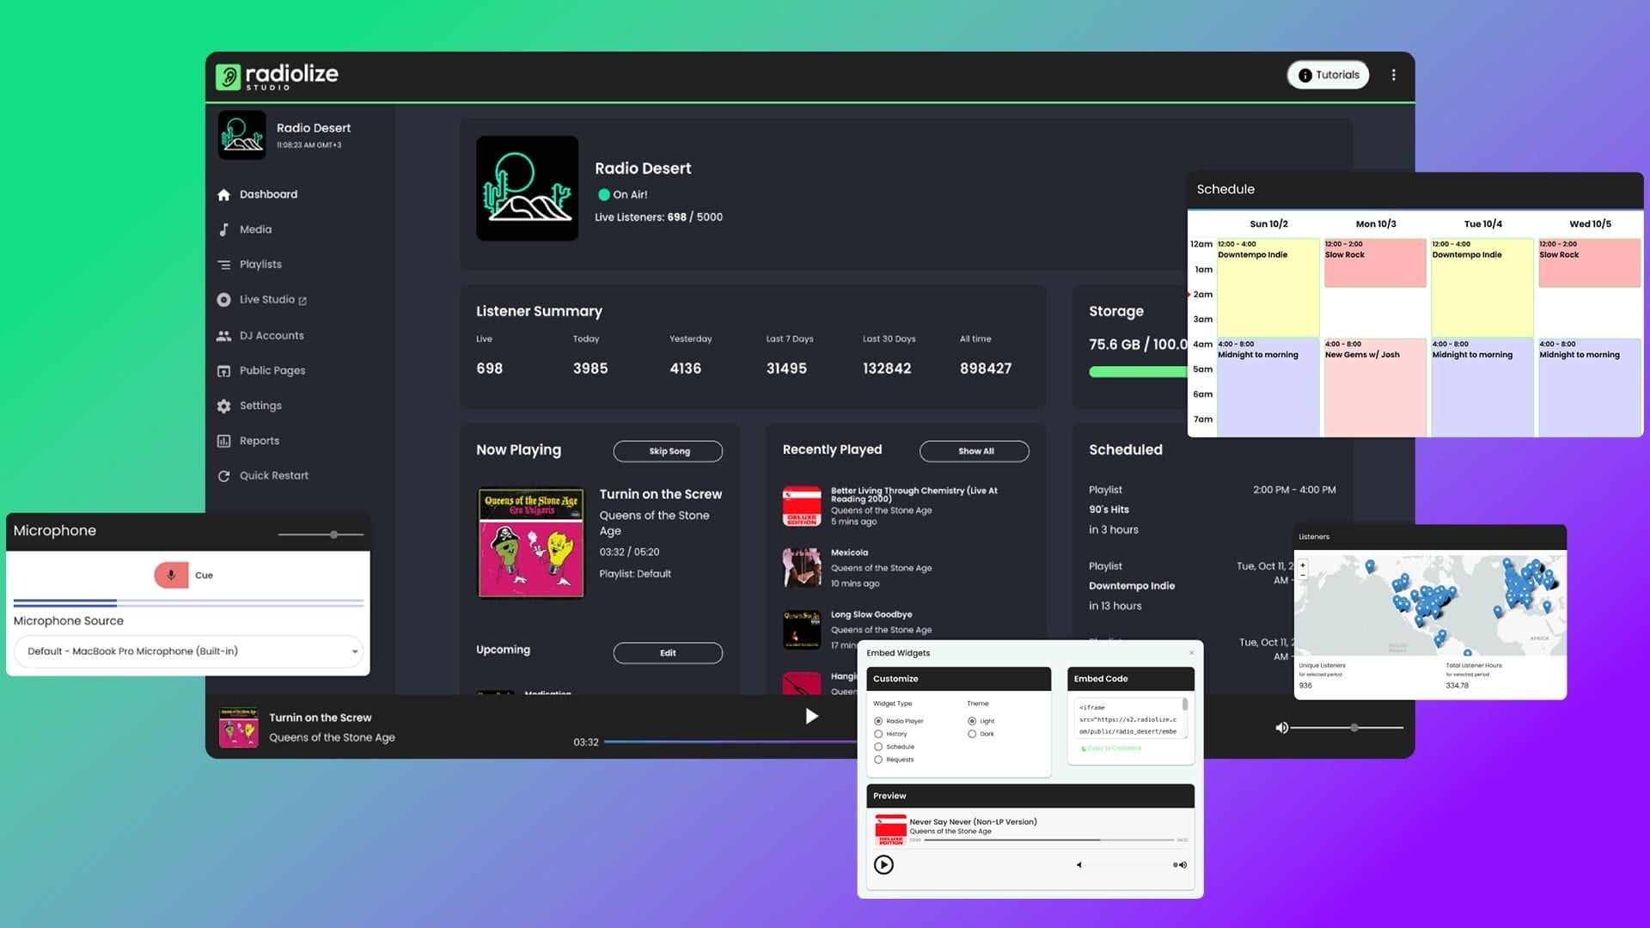Screen dimensions: 1650x928
Task: Launch Live Studio via its sidebar icon
Action: point(224,299)
